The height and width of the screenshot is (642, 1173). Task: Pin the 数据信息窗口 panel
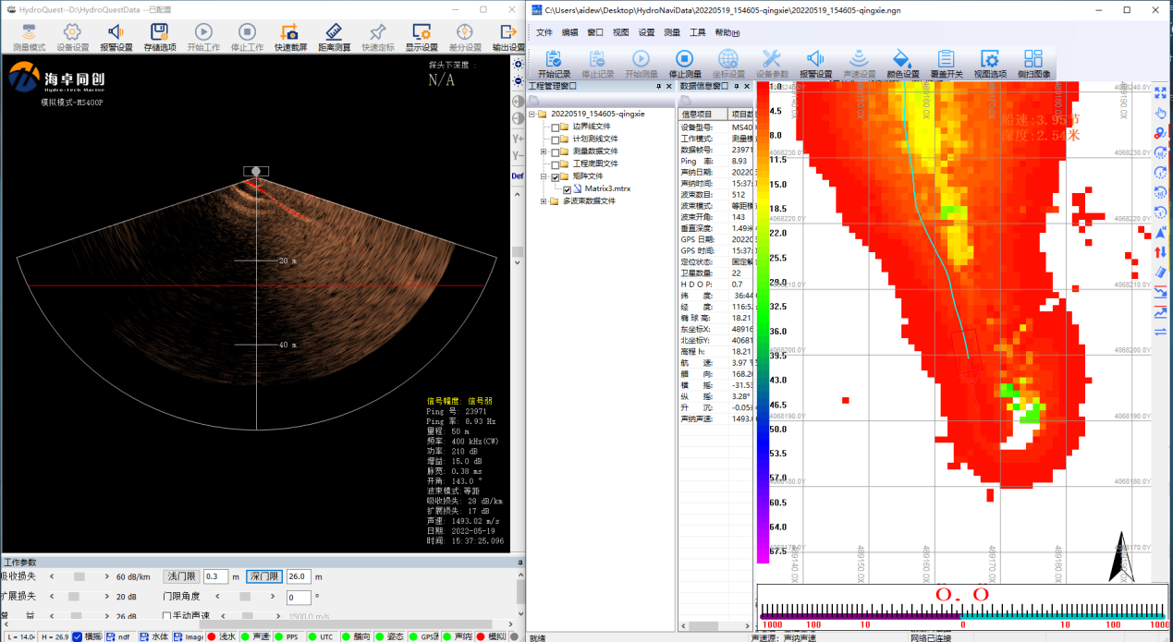click(736, 86)
